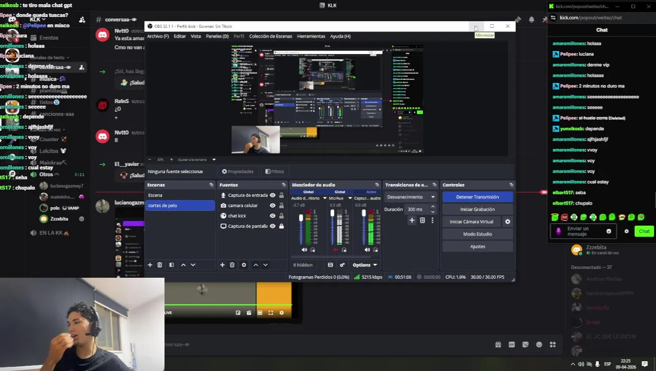Toggle lock on Captura de entrada source
656x371 pixels.
[281, 195]
